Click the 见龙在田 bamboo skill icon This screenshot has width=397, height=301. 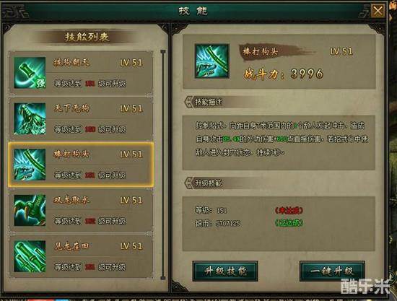click(30, 256)
